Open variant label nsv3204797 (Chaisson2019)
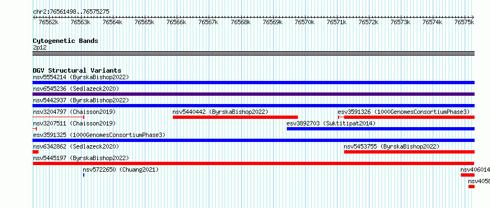The height and width of the screenshot is (208, 490). pos(74,112)
